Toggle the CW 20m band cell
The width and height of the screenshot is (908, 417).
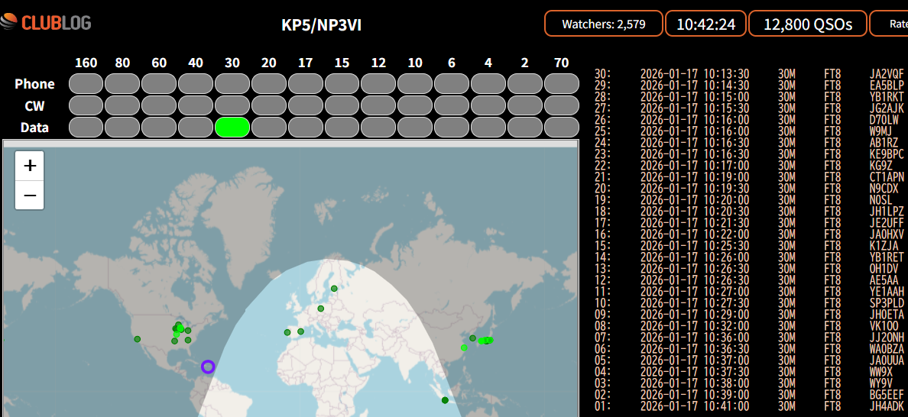click(x=269, y=105)
